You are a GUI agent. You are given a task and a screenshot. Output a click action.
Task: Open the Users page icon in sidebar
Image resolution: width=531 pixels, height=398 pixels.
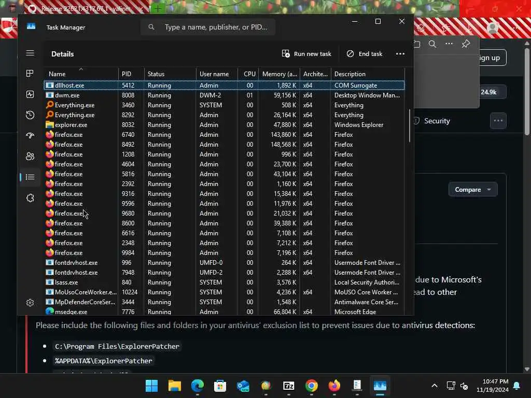pyautogui.click(x=30, y=157)
